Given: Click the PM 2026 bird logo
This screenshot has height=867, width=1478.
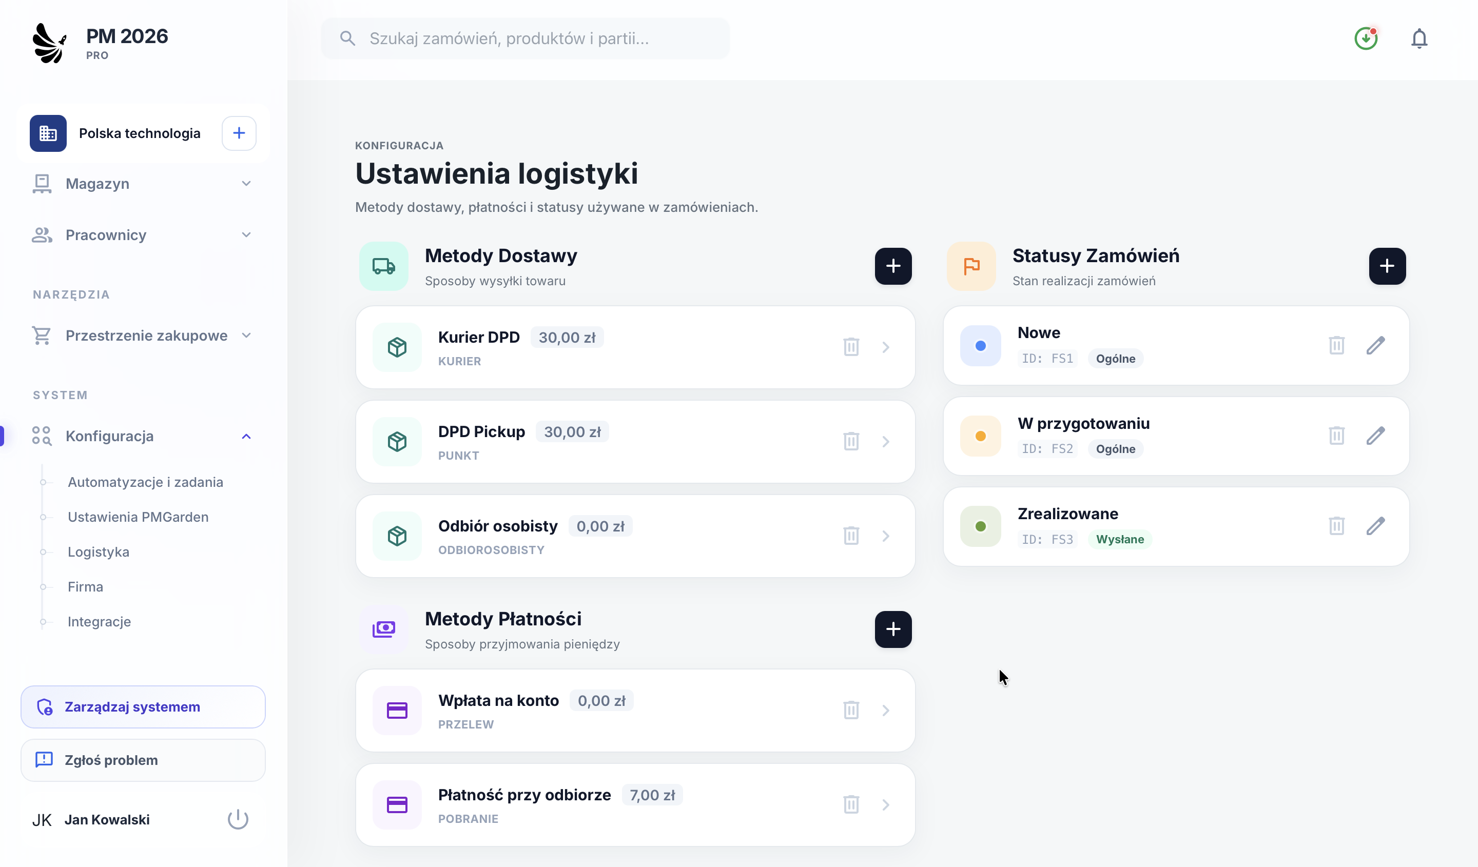Looking at the screenshot, I should pyautogui.click(x=49, y=43).
